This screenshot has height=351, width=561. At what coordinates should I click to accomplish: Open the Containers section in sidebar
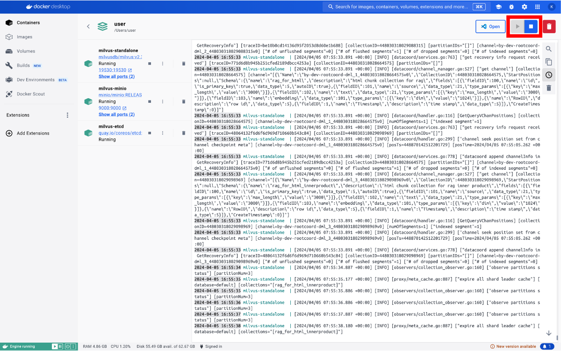point(39,22)
